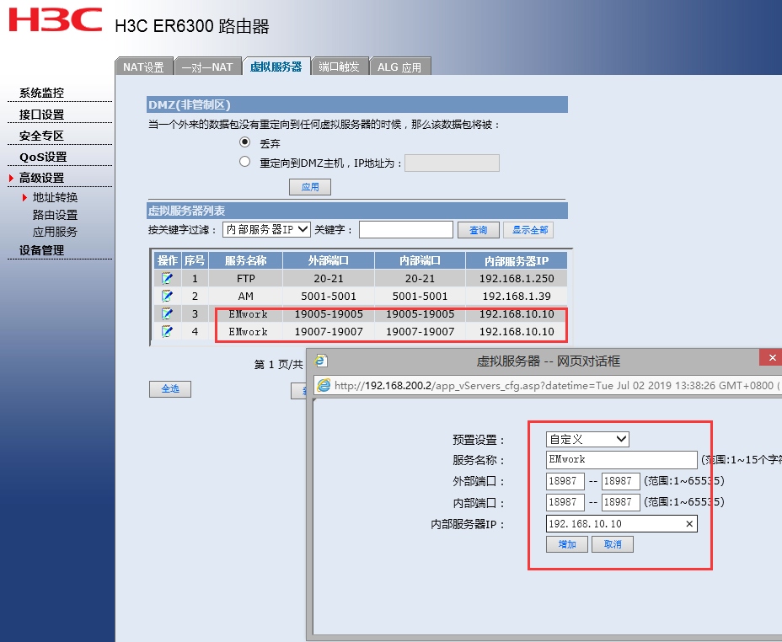Click FTP service name cell
This screenshot has width=782, height=642.
(x=245, y=278)
